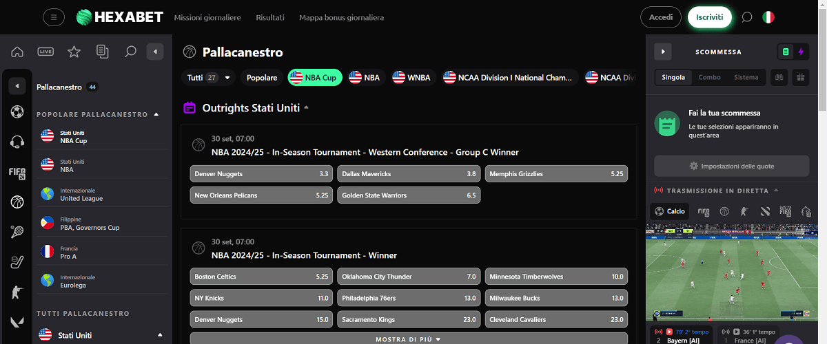Collapse Trasmissione in diretta section
Image resolution: width=827 pixels, height=344 pixels.
click(x=776, y=191)
